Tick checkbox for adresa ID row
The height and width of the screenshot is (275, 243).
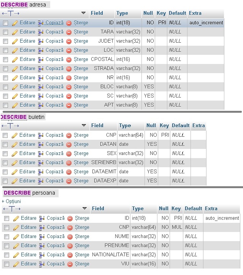pos(6,23)
